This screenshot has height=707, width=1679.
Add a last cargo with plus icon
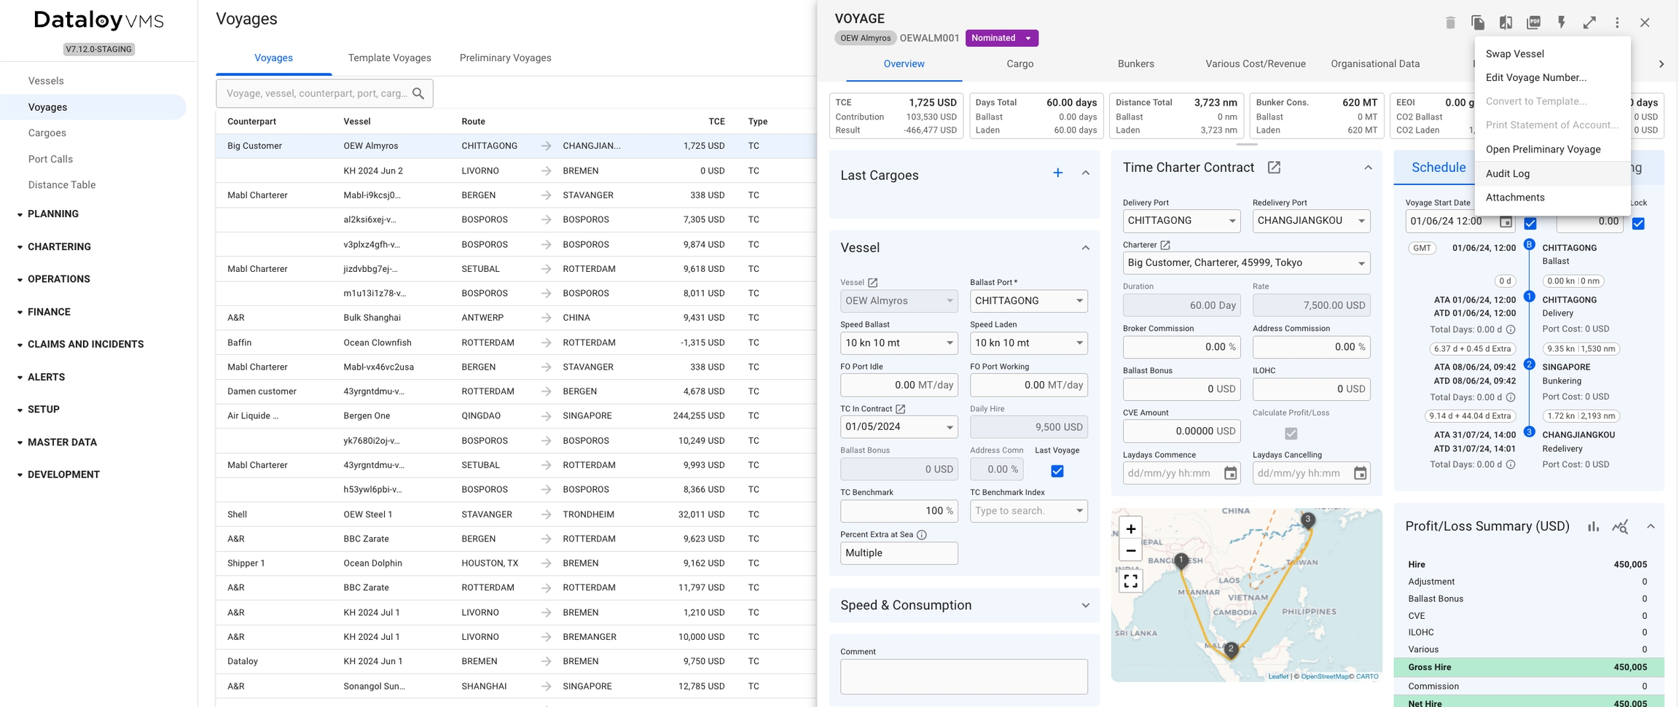click(1057, 173)
